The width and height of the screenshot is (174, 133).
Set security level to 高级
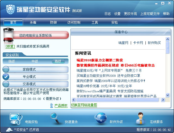(x=58, y=61)
